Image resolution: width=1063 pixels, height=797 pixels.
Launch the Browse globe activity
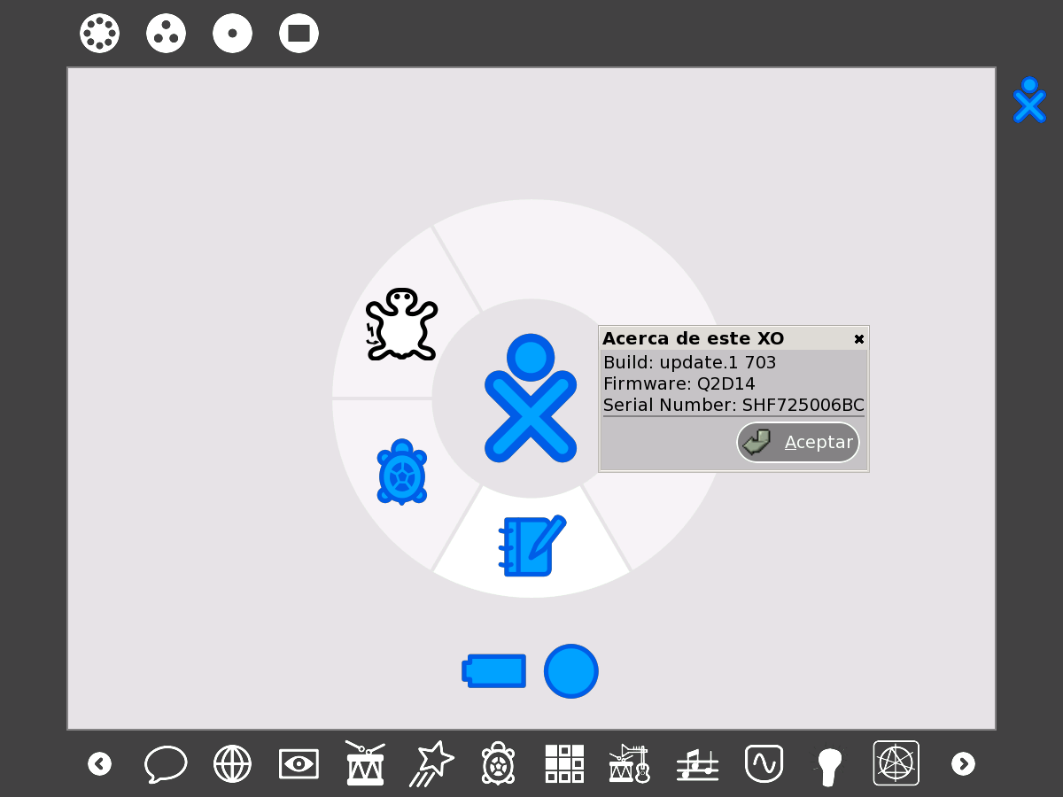(232, 763)
